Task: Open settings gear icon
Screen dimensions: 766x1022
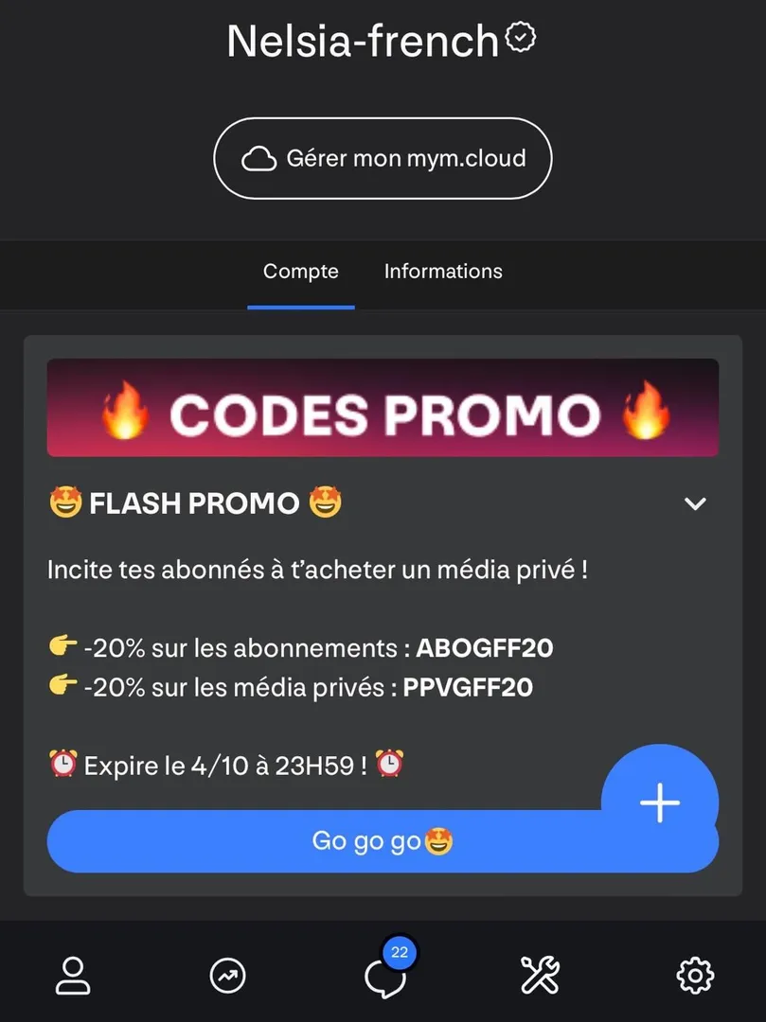Action: point(695,976)
